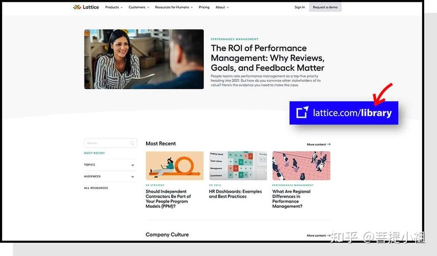Open featured article hero image
Screen dimensions: 437x256
[144, 59]
